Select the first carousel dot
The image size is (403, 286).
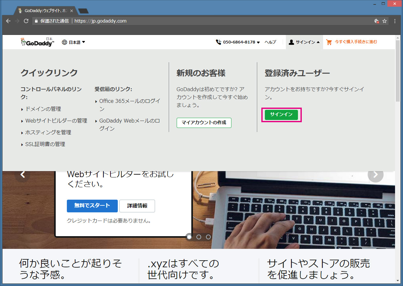click(189, 237)
